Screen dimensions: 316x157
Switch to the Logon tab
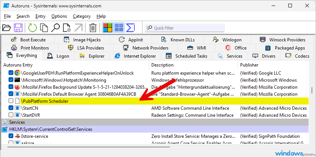click(x=58, y=56)
